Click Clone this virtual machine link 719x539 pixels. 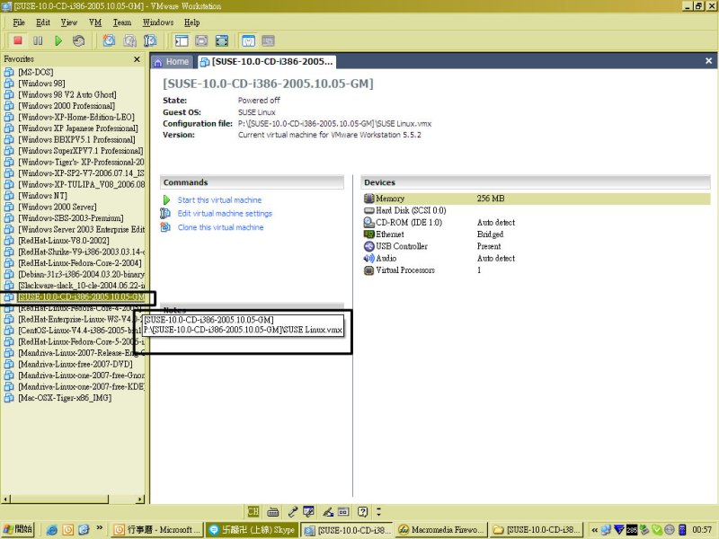[x=220, y=227]
